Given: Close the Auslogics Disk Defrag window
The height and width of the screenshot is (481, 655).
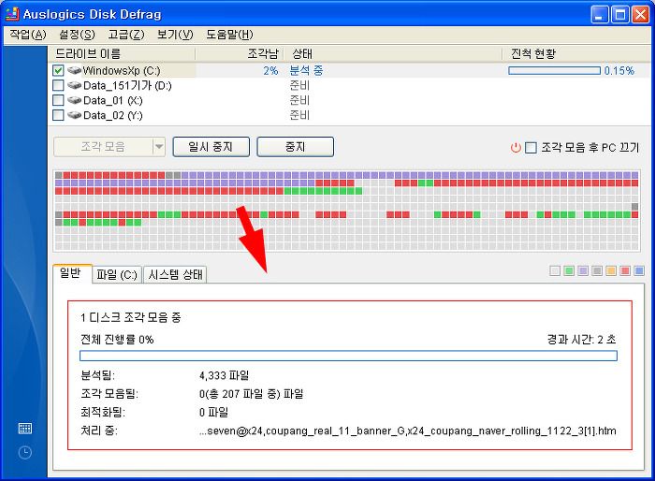Looking at the screenshot, I should [x=640, y=15].
